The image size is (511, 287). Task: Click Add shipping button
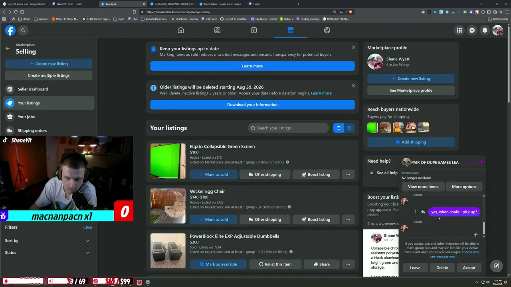(x=411, y=142)
